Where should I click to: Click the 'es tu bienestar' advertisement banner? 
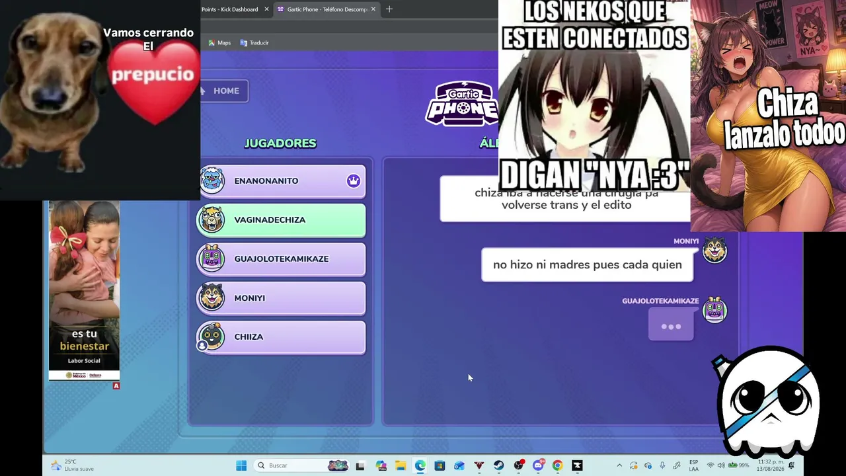[84, 291]
